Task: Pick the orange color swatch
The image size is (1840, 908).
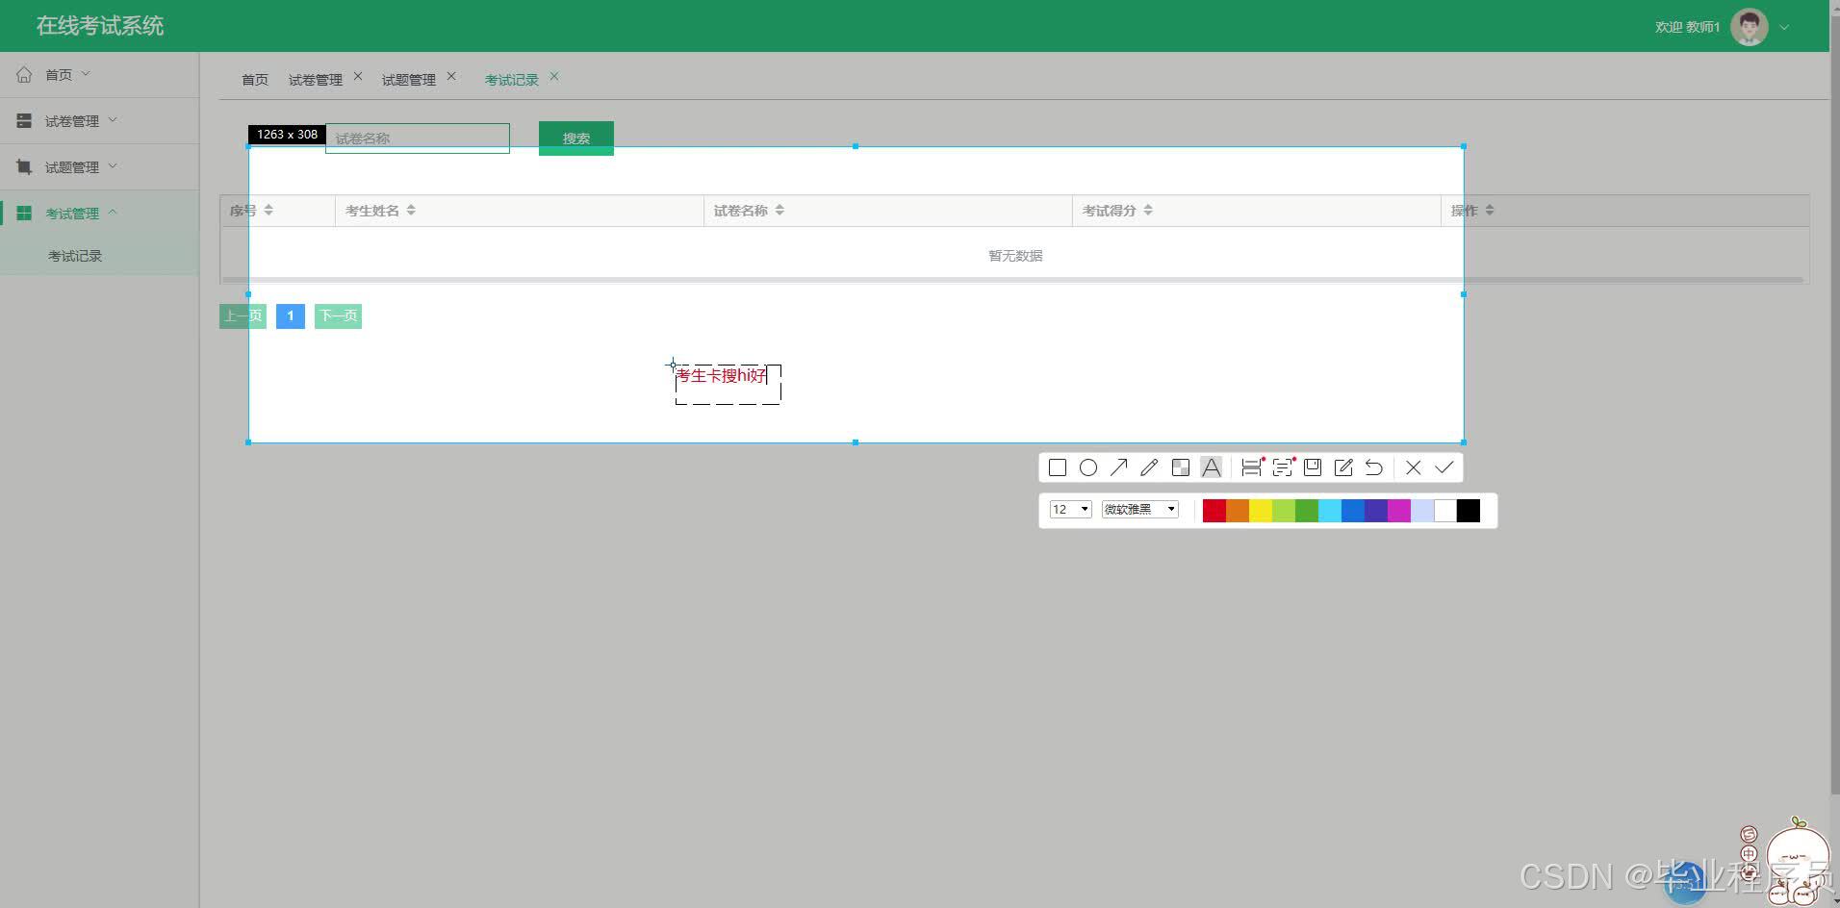Action: pos(1238,511)
